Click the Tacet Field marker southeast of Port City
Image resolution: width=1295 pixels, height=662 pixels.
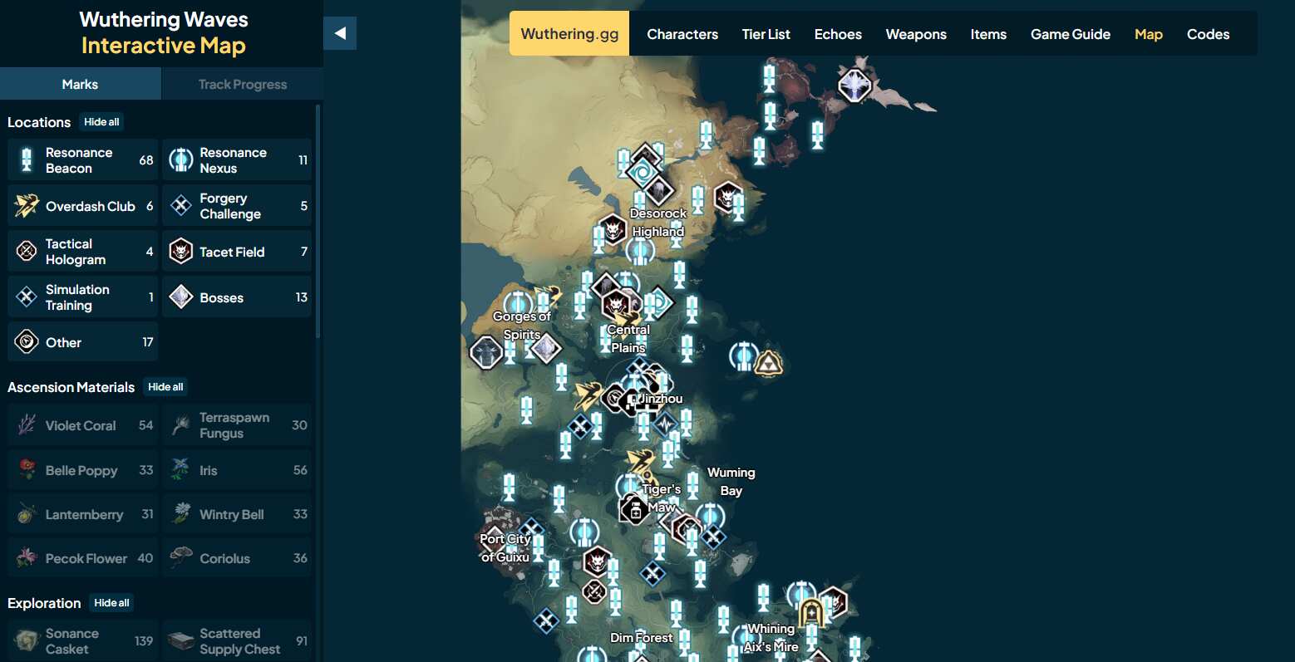(x=597, y=561)
